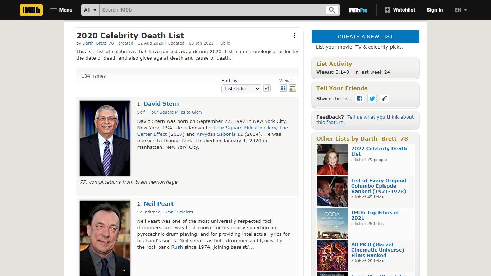Focus the Search IMDb input field
This screenshot has width=491, height=276.
pos(213,10)
